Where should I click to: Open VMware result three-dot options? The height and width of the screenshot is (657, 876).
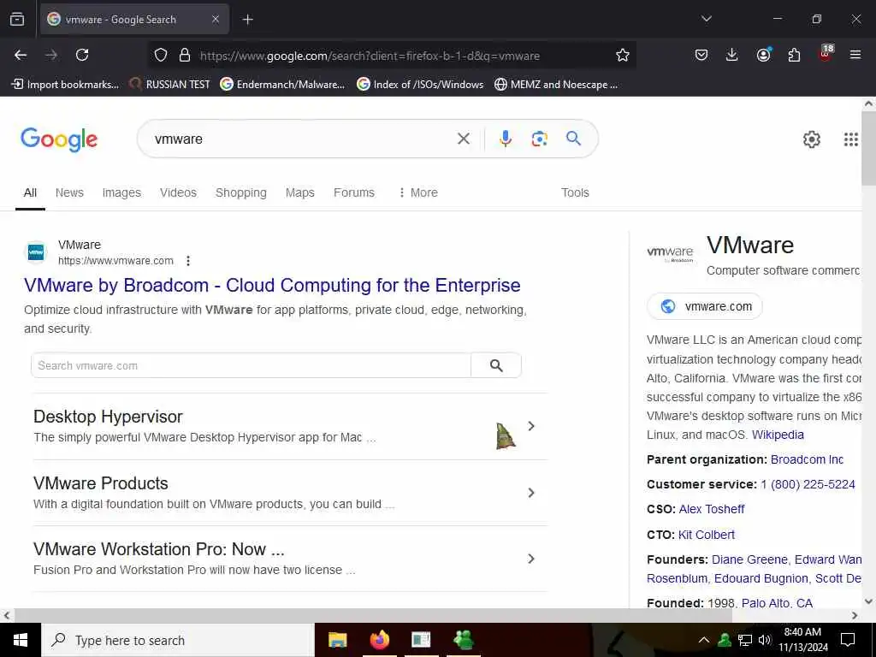click(188, 261)
